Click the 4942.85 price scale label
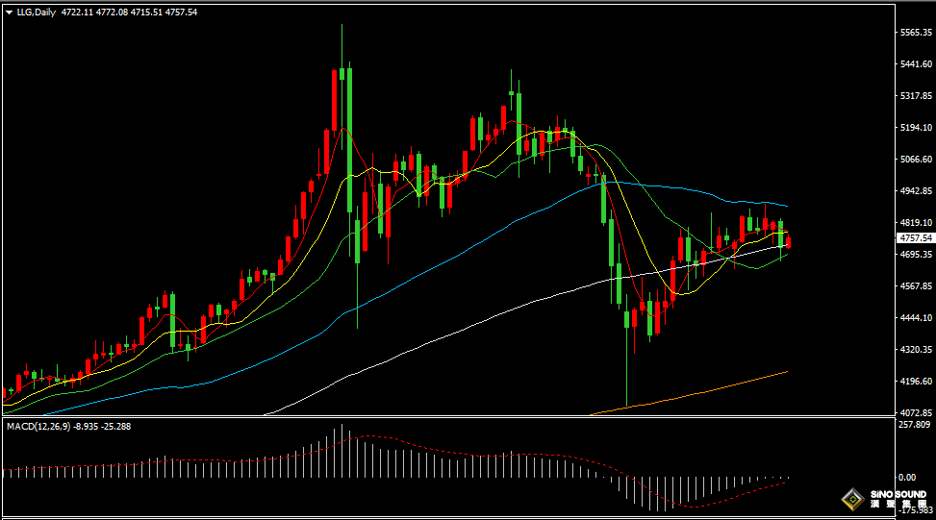Viewport: 936px width, 520px height. 916,191
